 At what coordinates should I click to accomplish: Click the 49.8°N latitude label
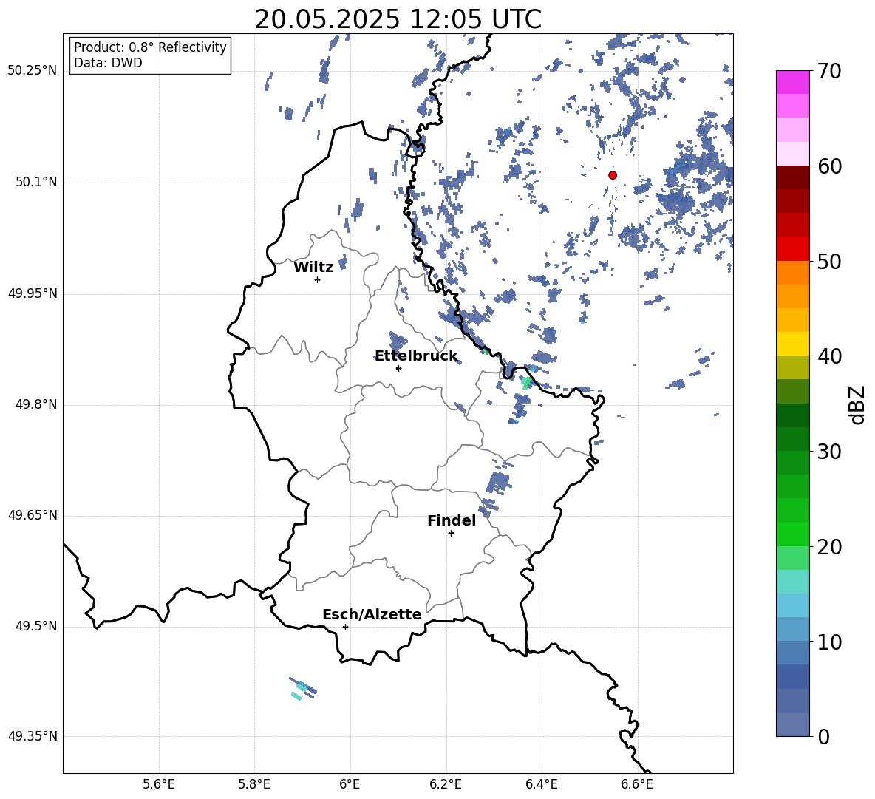36,404
